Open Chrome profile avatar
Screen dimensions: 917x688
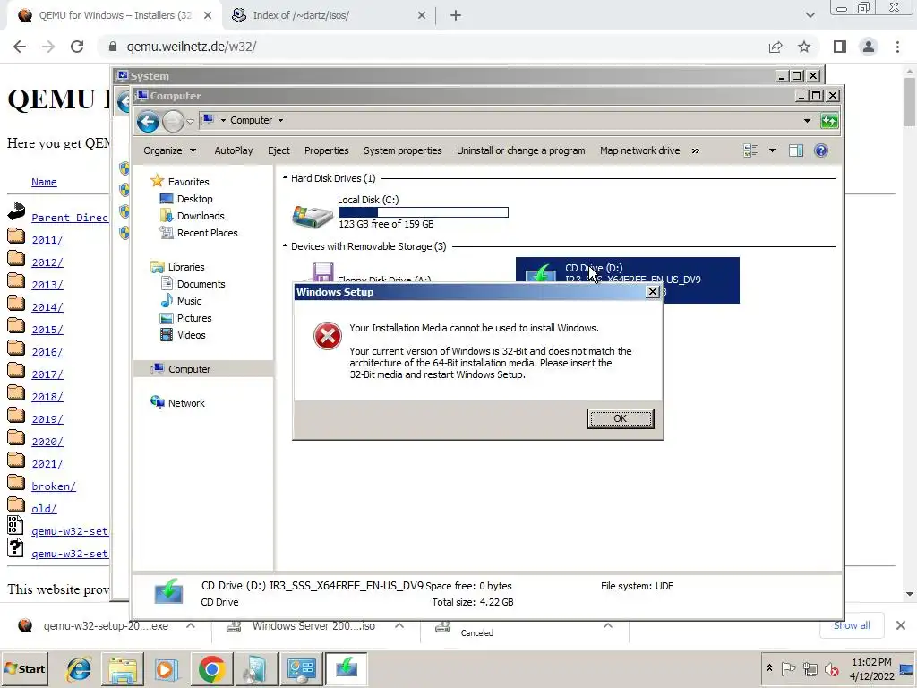(x=869, y=47)
